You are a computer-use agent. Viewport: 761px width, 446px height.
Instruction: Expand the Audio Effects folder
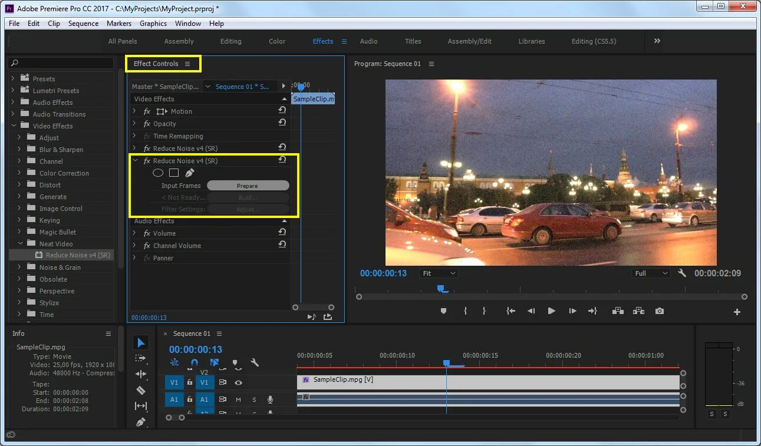click(13, 102)
